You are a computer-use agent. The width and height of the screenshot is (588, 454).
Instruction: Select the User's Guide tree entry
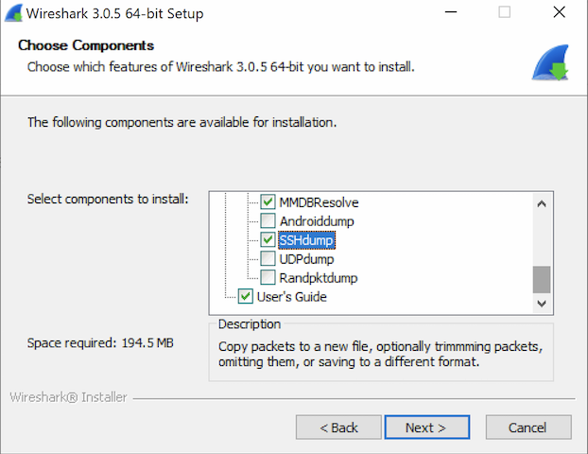tap(292, 297)
